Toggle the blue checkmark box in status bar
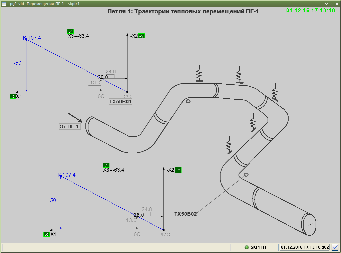The image size is (341, 253). pyautogui.click(x=335, y=247)
